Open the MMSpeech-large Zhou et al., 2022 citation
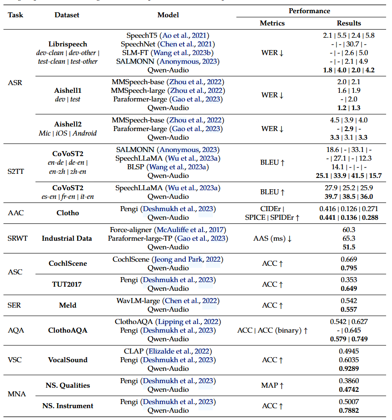392x420 pixels. pos(198,91)
